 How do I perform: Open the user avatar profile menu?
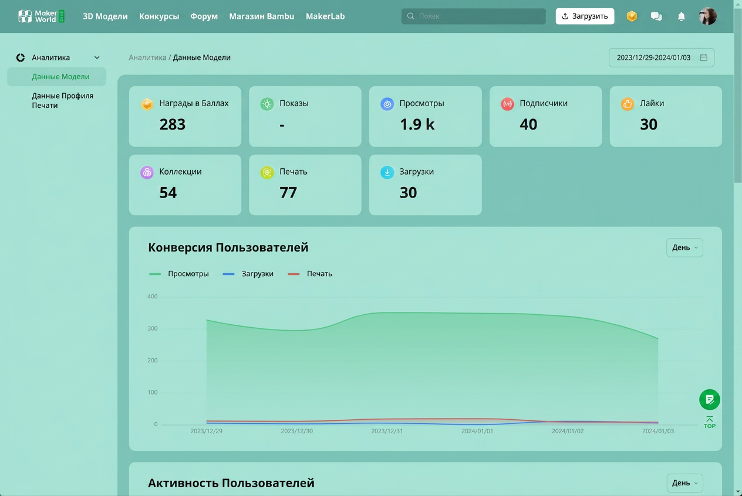[x=707, y=16]
